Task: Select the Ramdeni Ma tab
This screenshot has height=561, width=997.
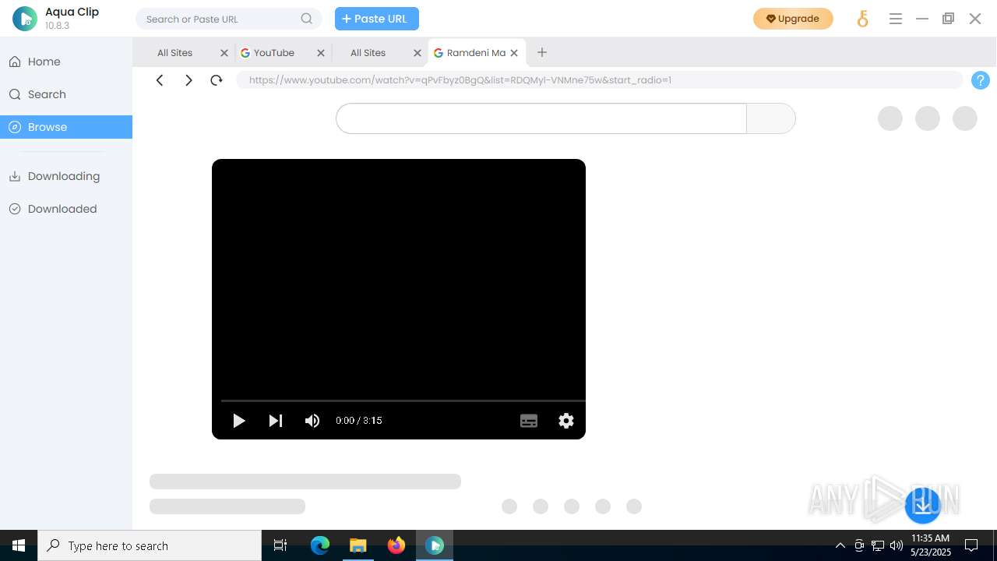Action: point(476,53)
